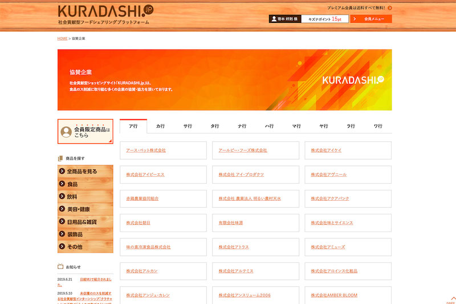This screenshot has height=304, width=456.
Task: Open 株式会社アクアバンク link
Action: tap(330, 198)
